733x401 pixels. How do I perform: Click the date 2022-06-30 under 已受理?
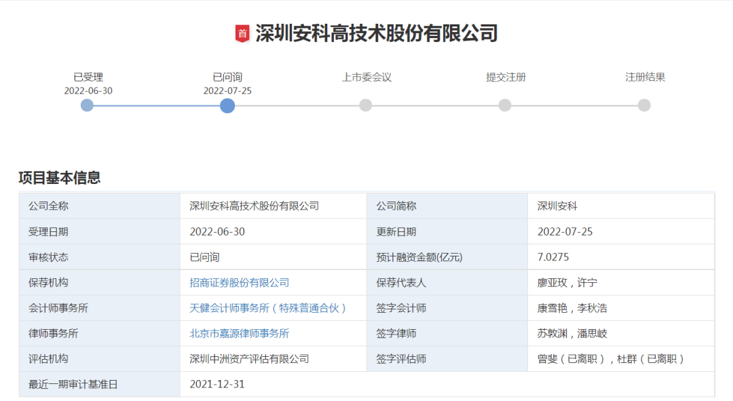pyautogui.click(x=88, y=91)
